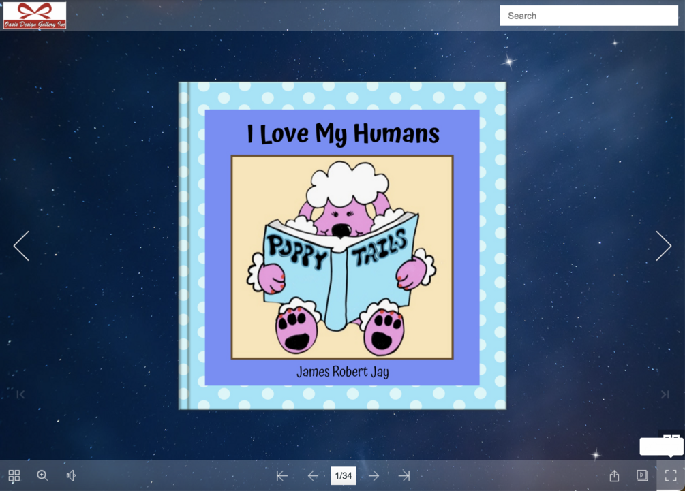Click the I Love My Humans book cover
The width and height of the screenshot is (685, 491).
click(x=342, y=246)
